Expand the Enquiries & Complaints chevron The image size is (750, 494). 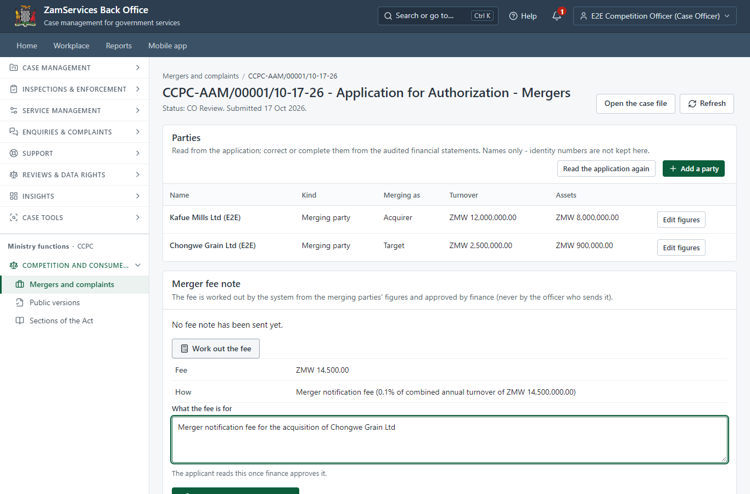point(137,132)
